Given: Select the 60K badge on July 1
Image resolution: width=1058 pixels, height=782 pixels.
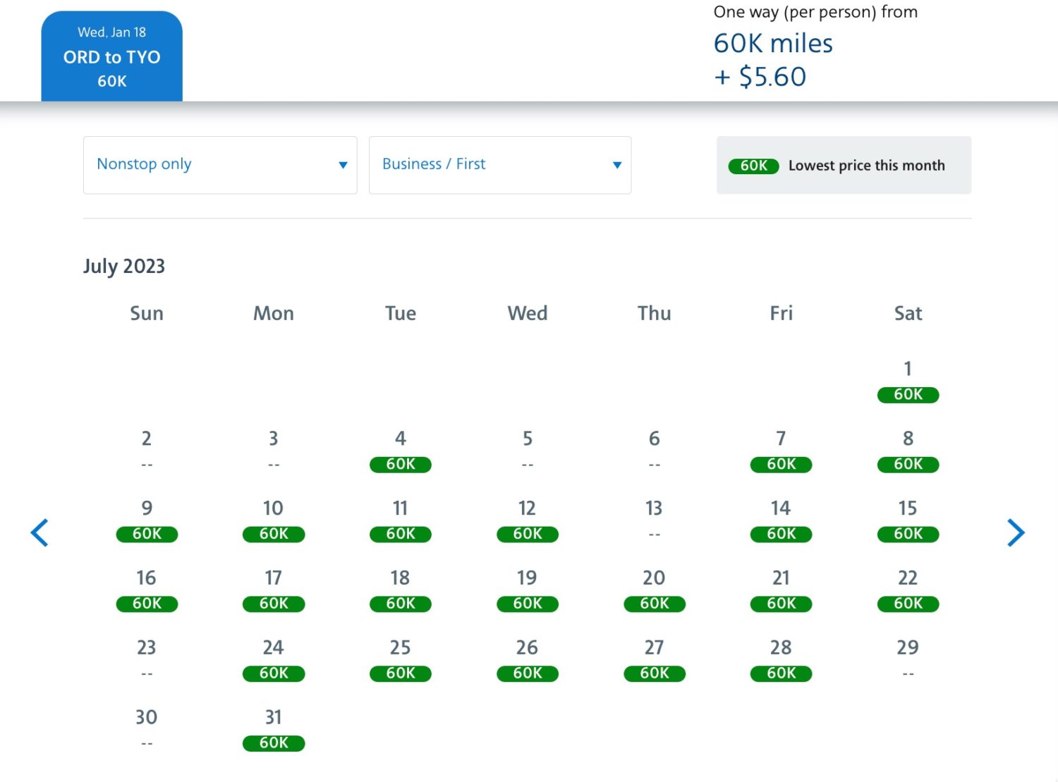Looking at the screenshot, I should point(908,395).
